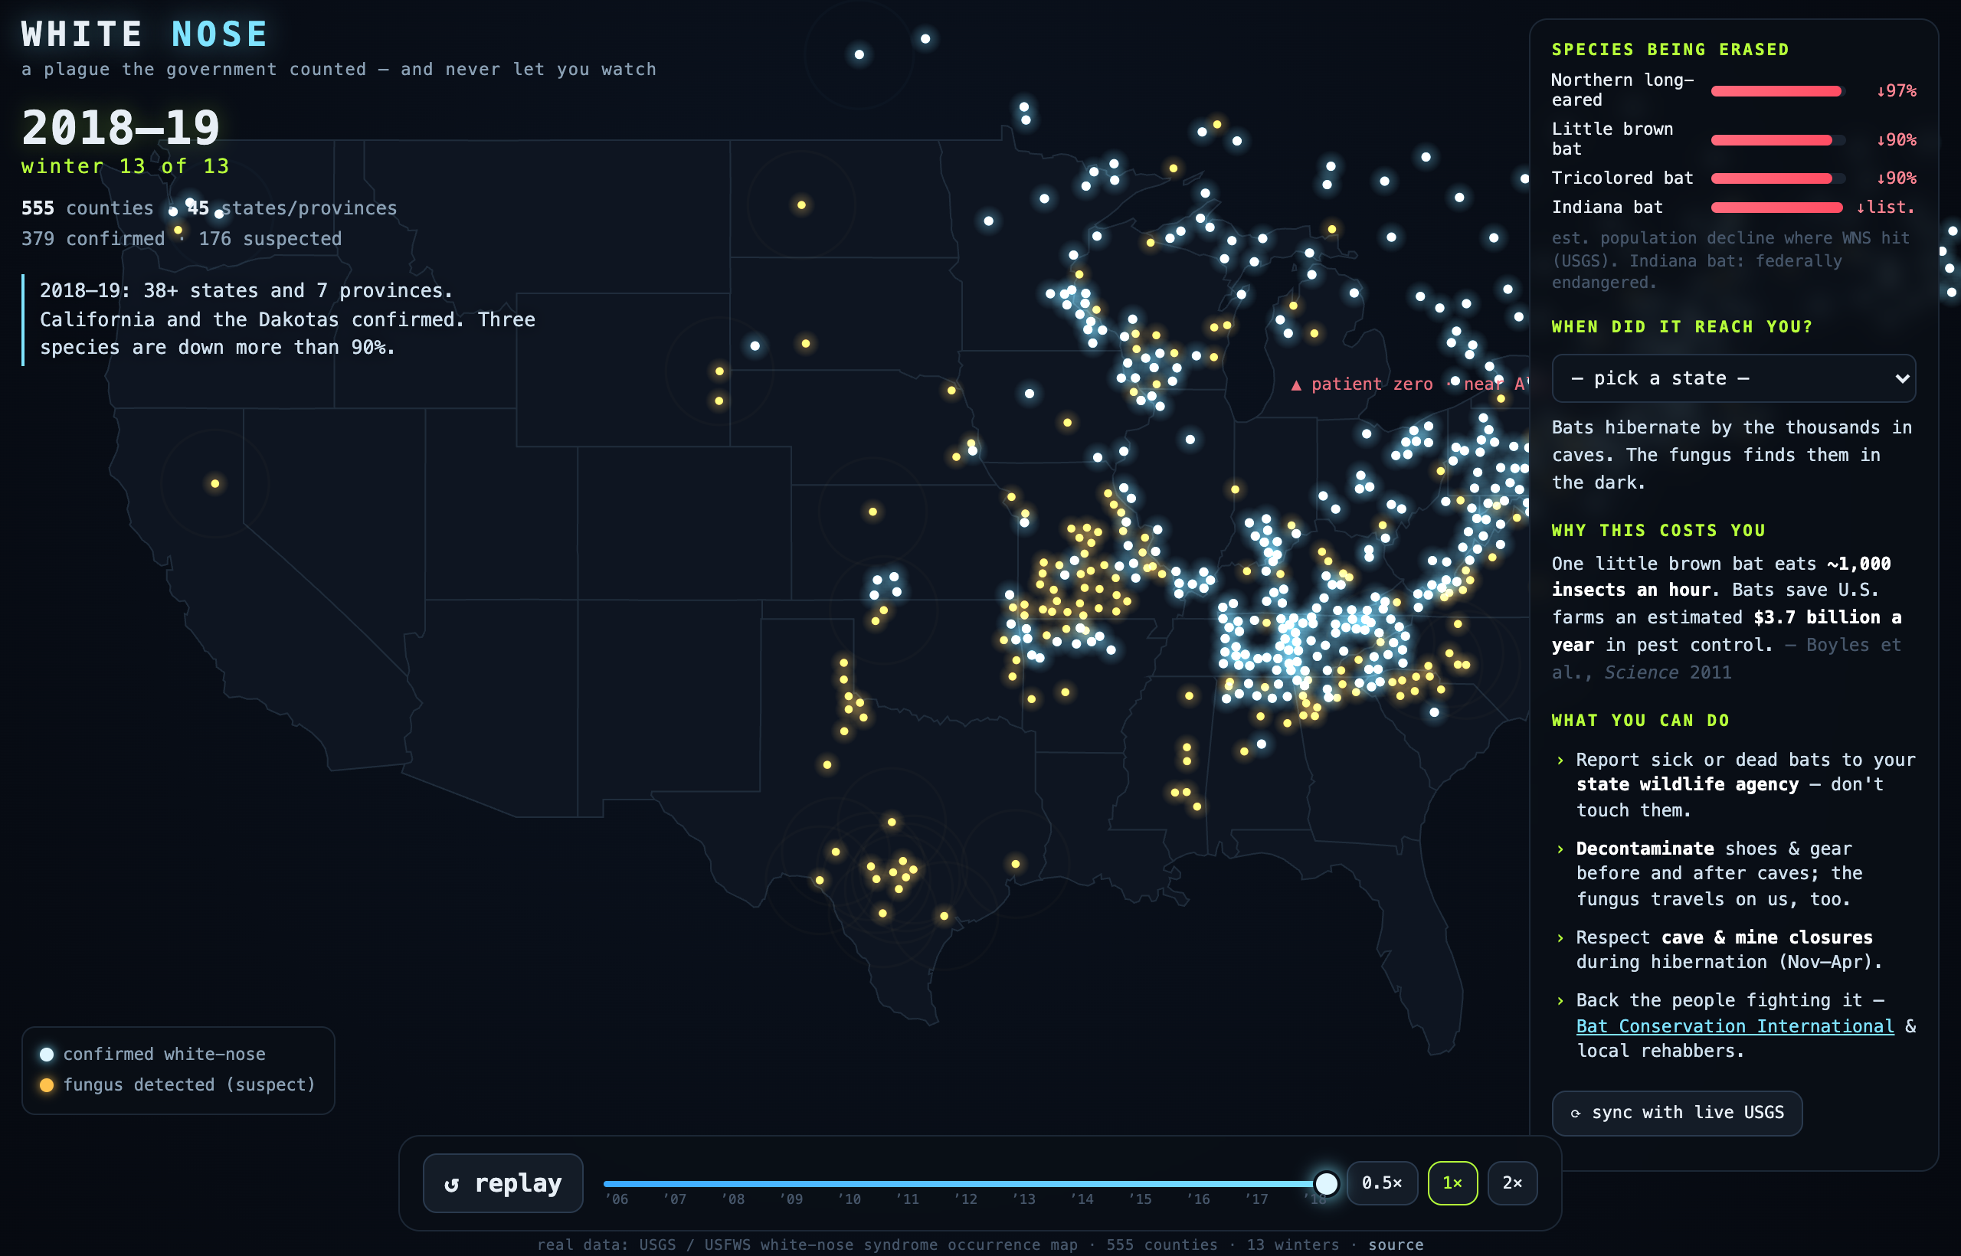The image size is (1961, 1256).
Task: Click the Northern long-eared decline bar
Action: (x=1777, y=90)
